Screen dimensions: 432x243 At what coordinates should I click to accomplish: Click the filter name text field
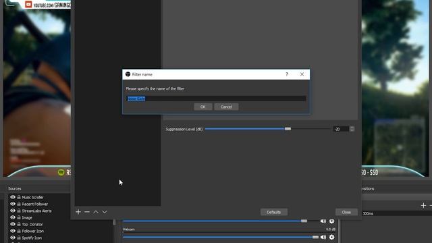[x=216, y=99]
